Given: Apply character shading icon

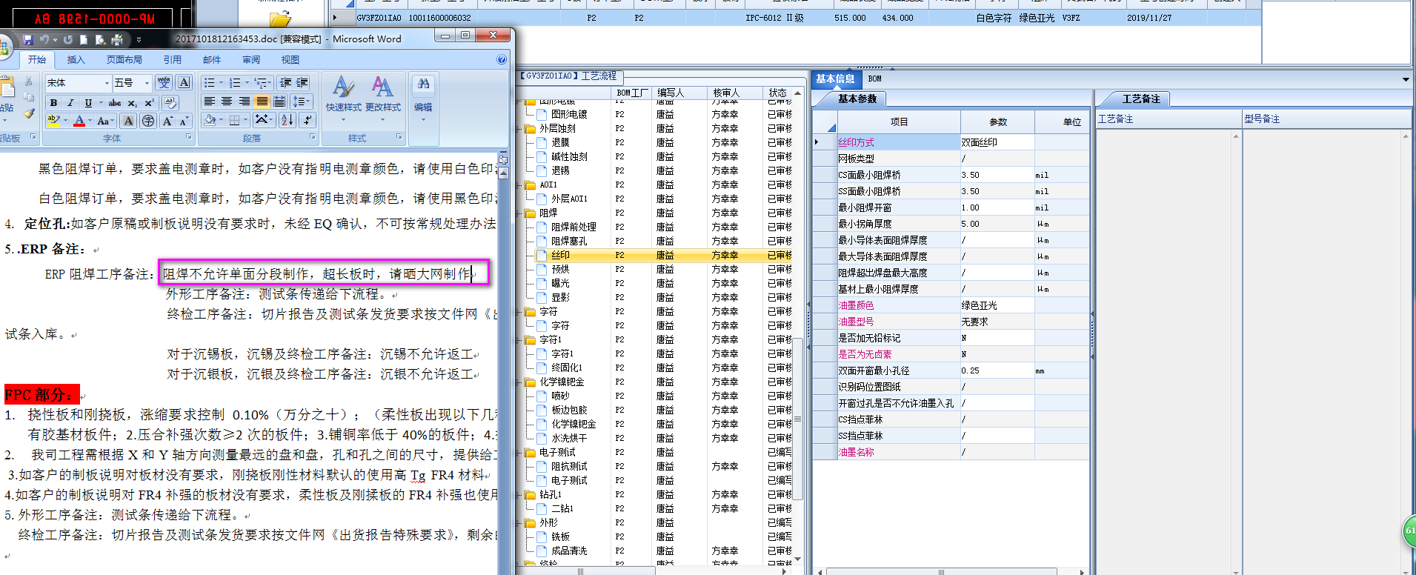Looking at the screenshot, I should click(128, 121).
